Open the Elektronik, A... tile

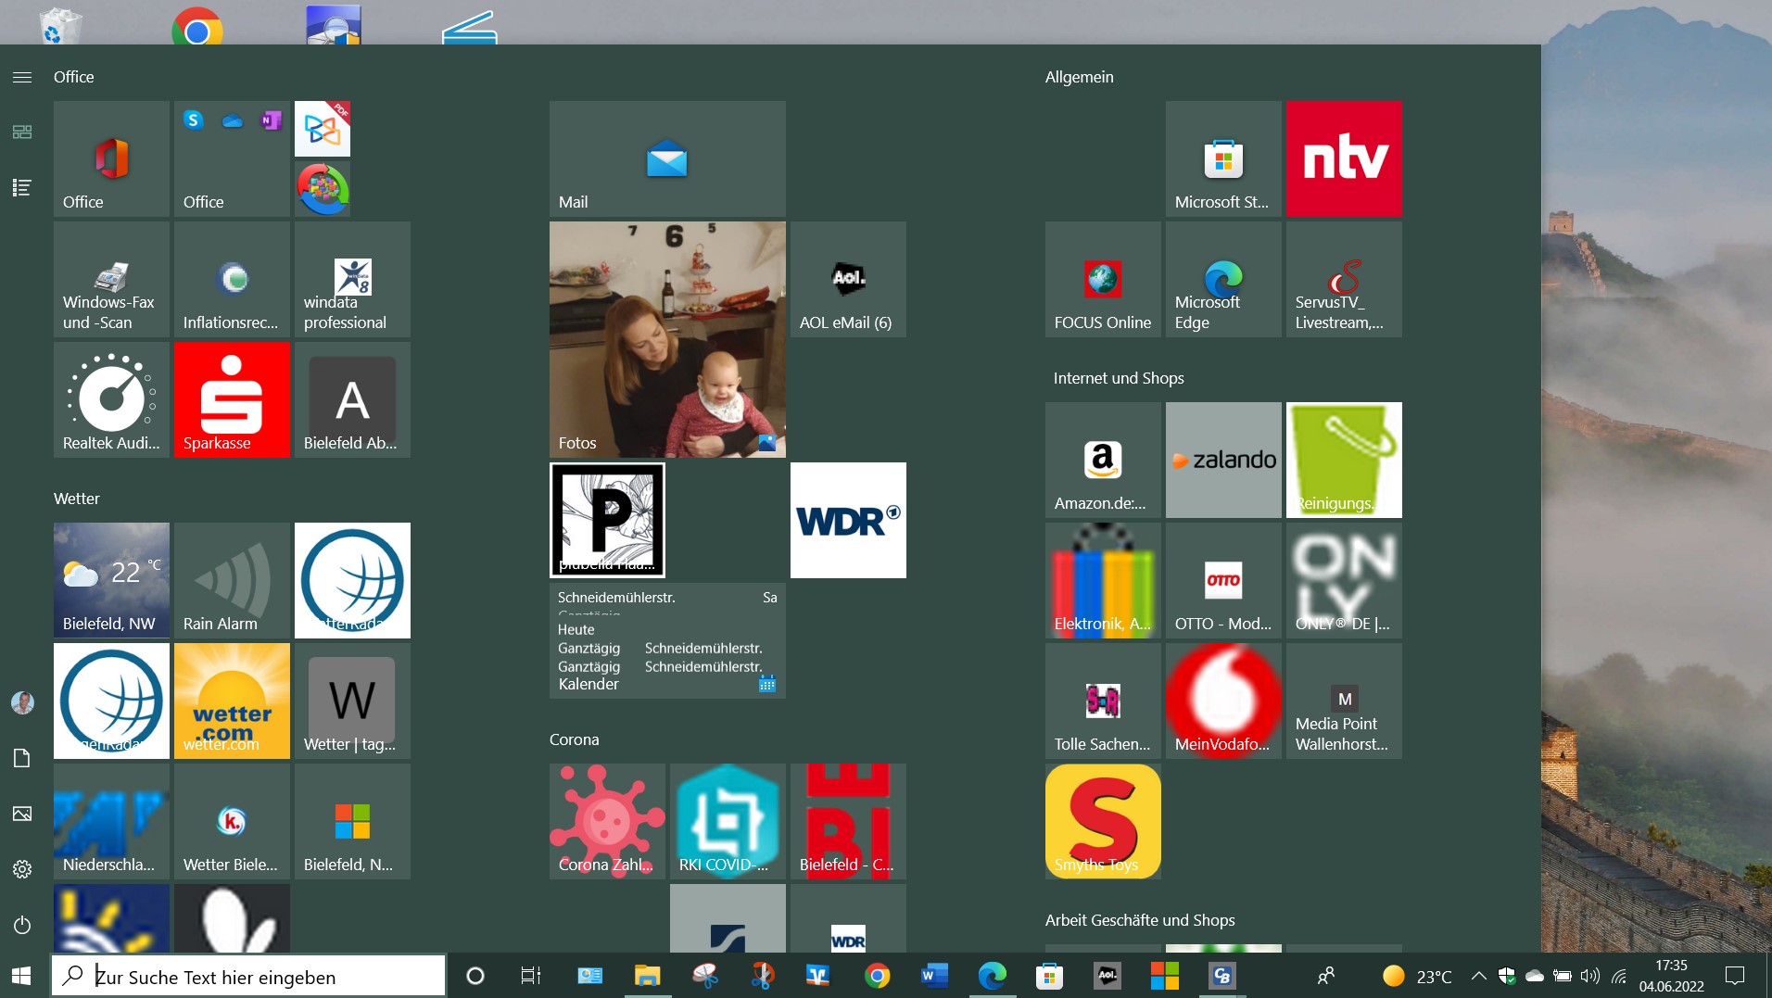1103,580
